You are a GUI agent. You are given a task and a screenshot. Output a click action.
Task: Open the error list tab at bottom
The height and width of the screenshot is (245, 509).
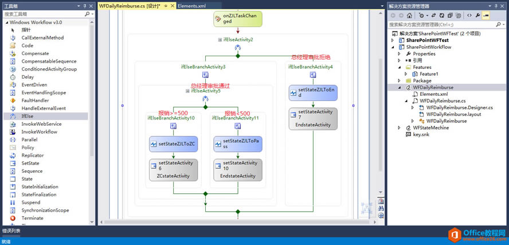tap(11, 231)
